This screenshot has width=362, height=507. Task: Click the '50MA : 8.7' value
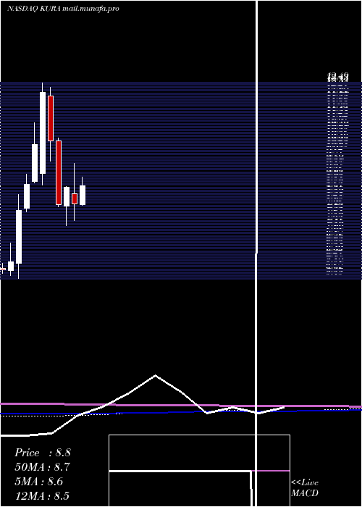43,467
